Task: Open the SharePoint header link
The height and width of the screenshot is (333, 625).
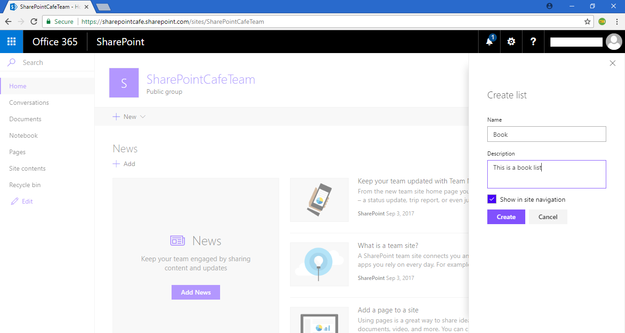Action: click(120, 42)
